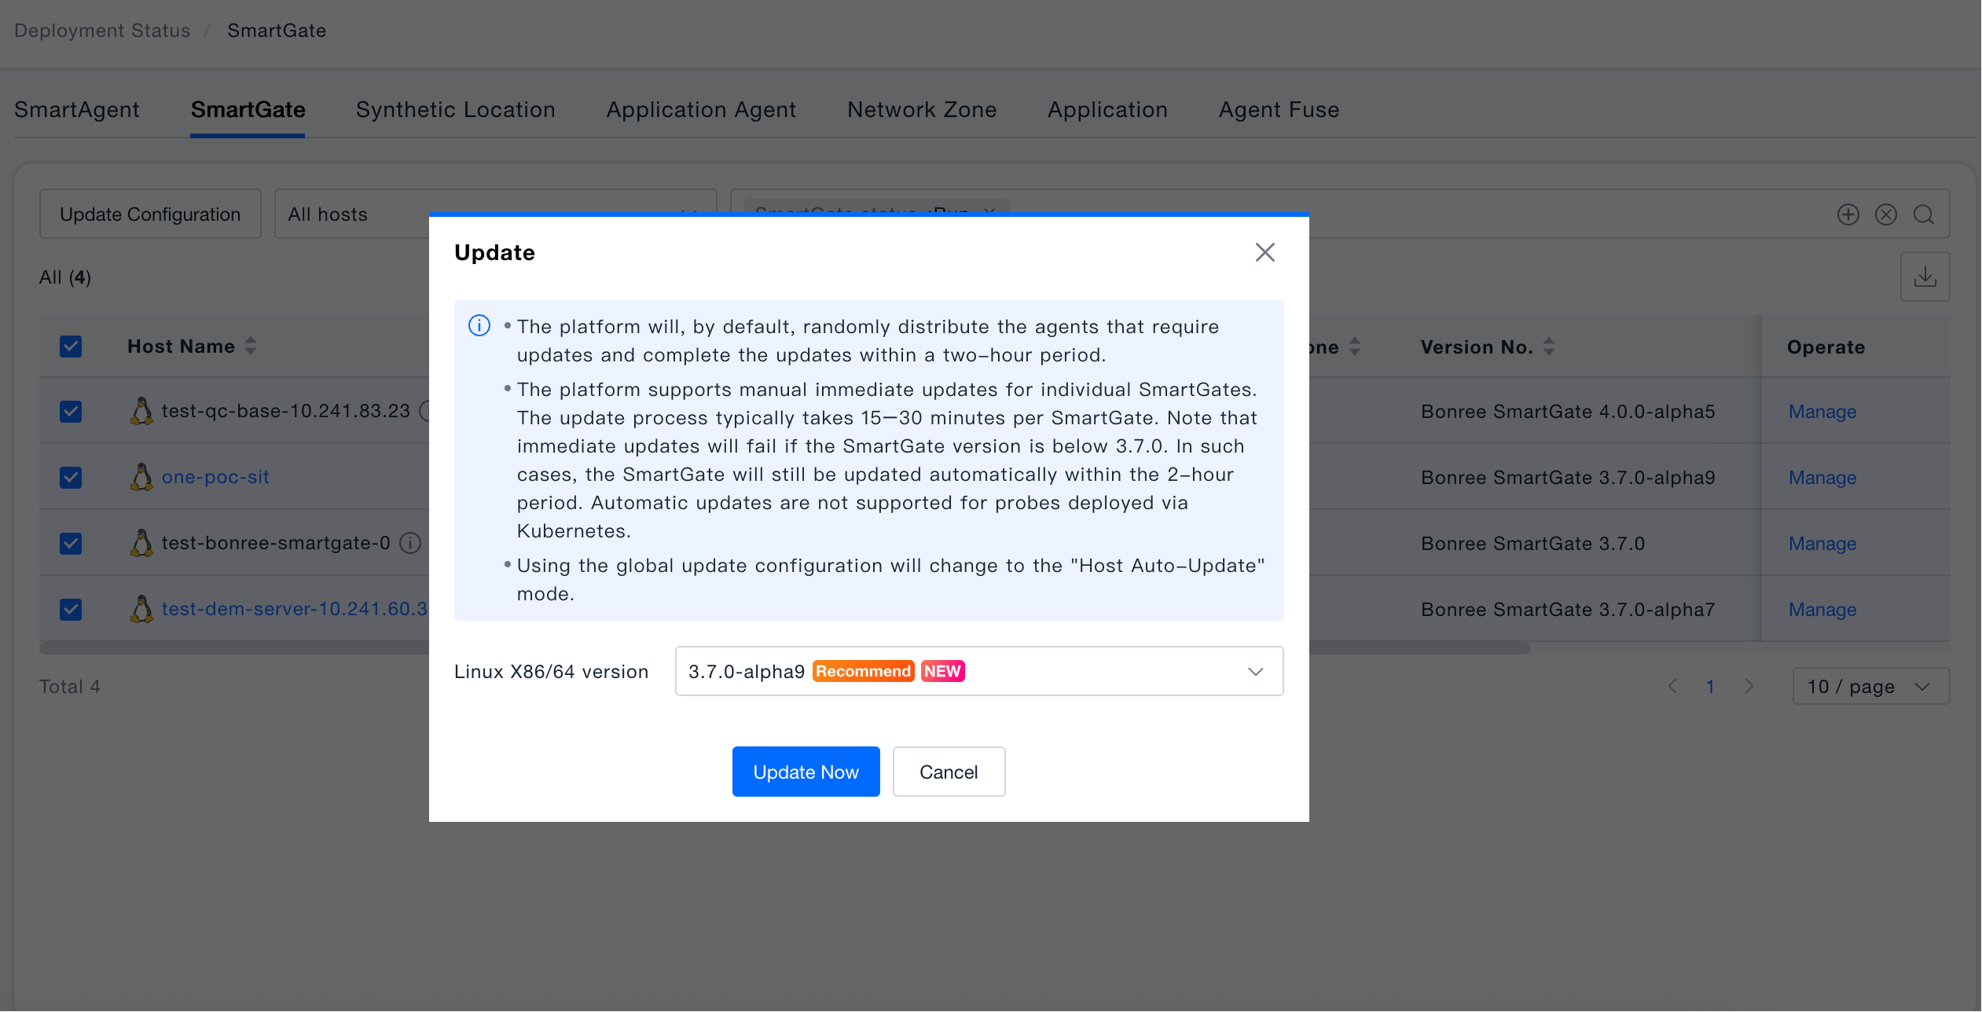Screen dimensions: 1982x1012
Task: Select page 1 in pagination
Action: click(1711, 686)
